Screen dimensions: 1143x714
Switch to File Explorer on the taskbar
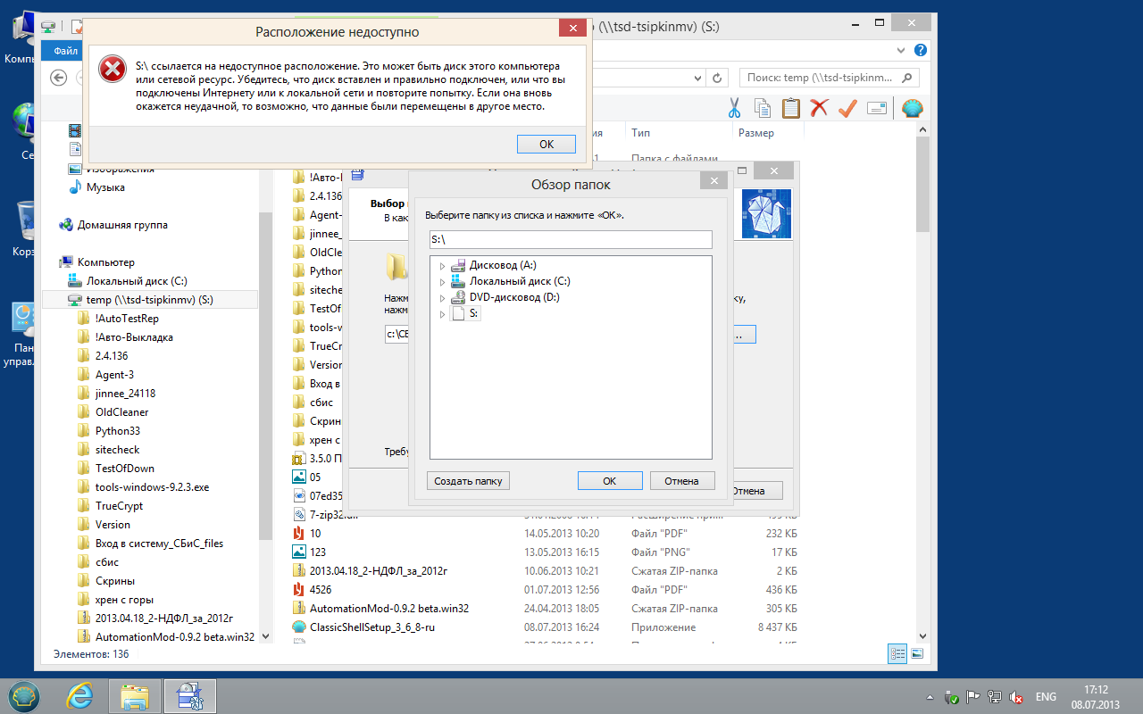pos(134,695)
